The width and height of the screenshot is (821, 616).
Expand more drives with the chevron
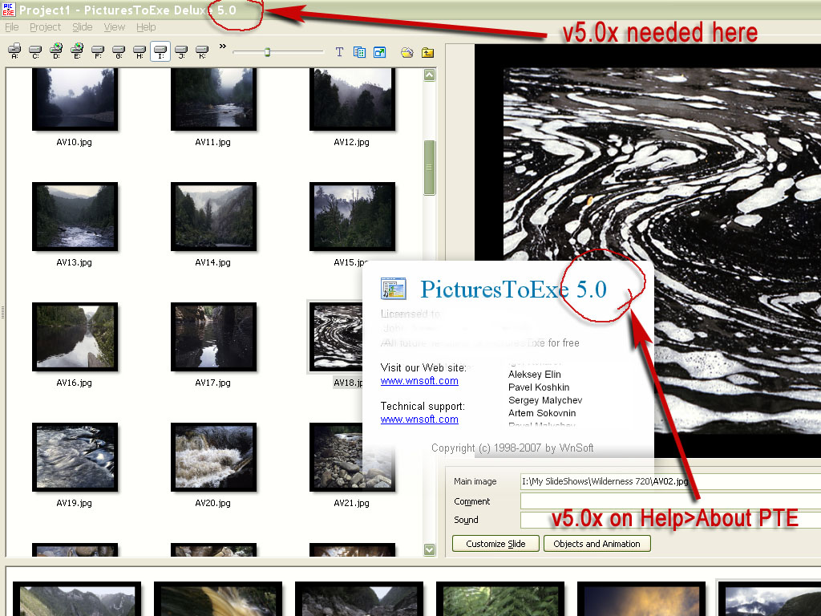tap(223, 46)
